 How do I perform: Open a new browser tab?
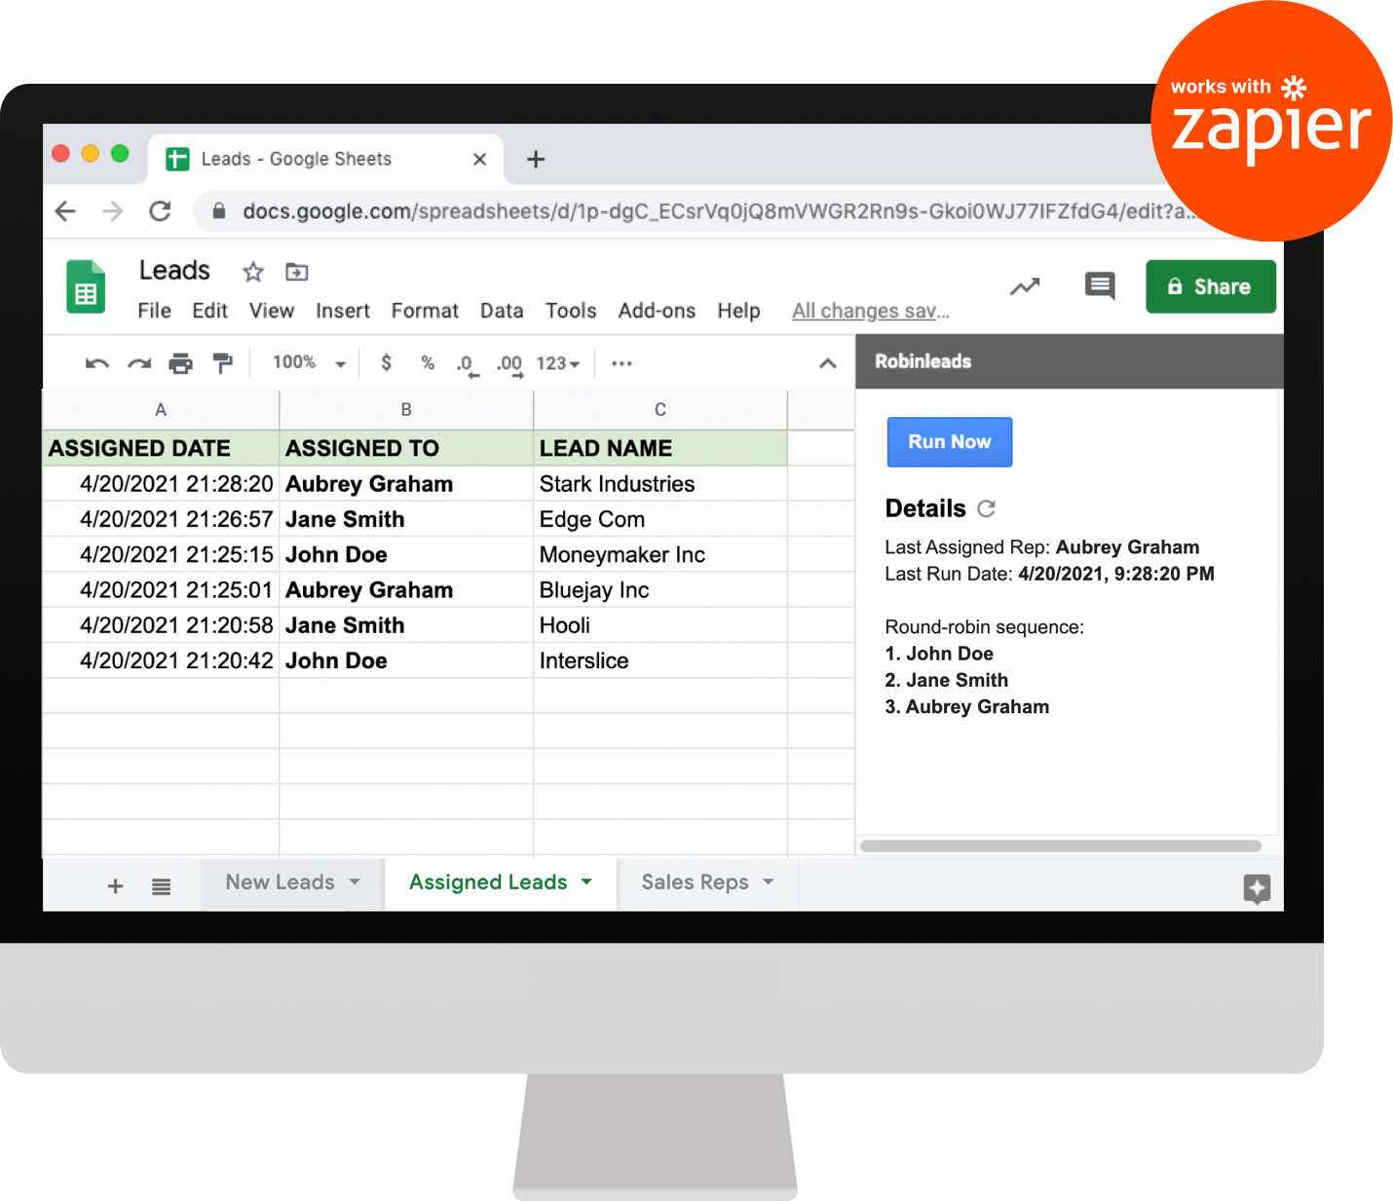[536, 159]
